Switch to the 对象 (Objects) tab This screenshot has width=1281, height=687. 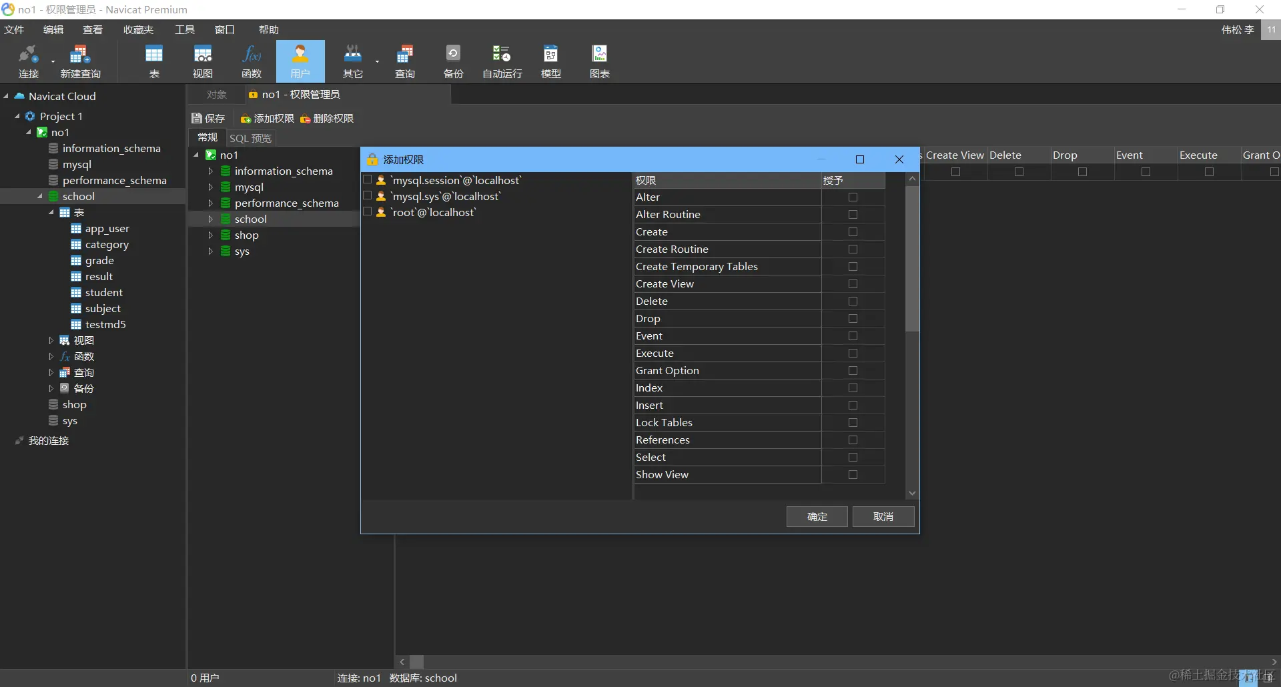[217, 95]
